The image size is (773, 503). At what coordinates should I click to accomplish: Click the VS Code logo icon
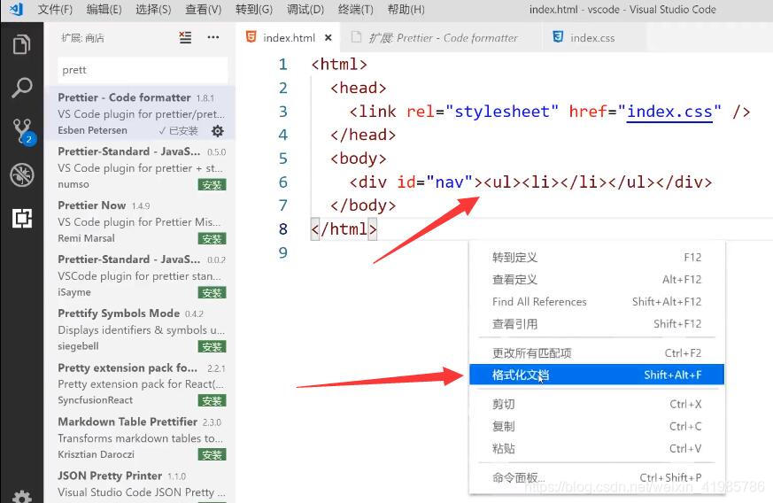click(16, 9)
